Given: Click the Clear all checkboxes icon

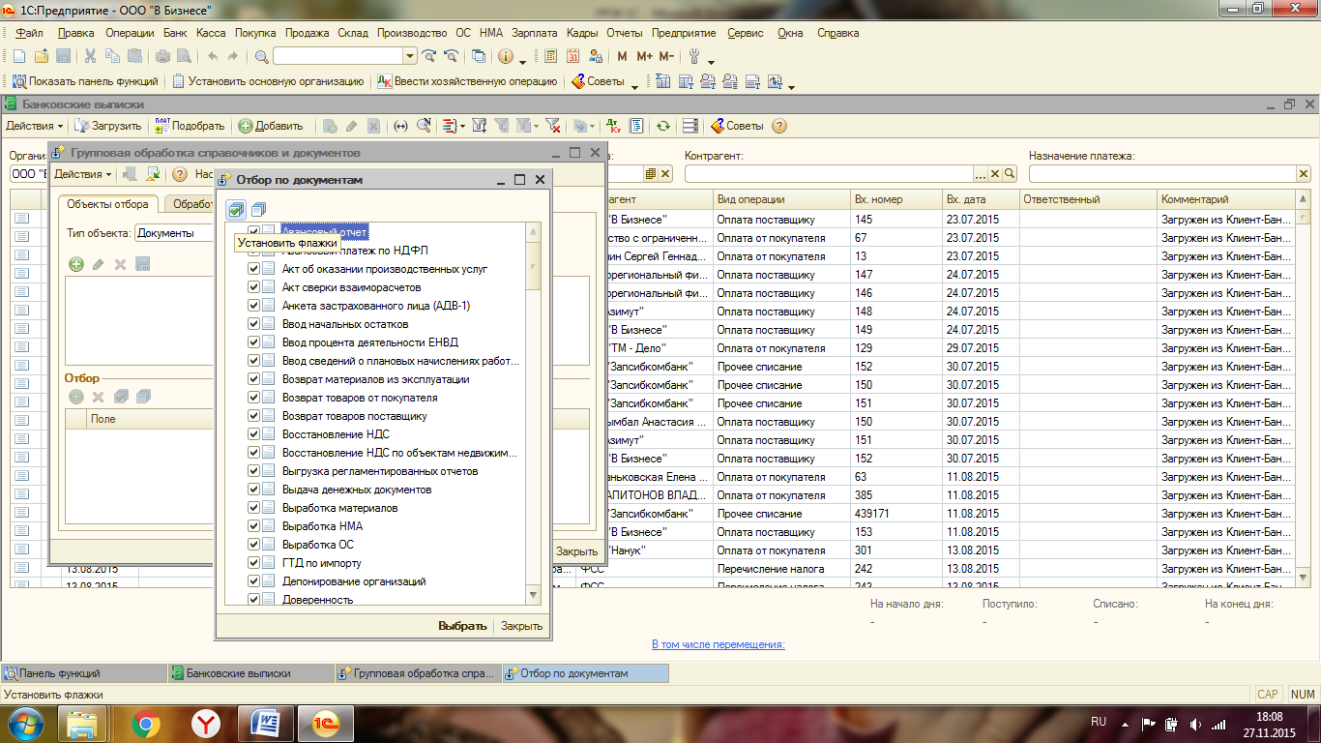Looking at the screenshot, I should (x=258, y=209).
